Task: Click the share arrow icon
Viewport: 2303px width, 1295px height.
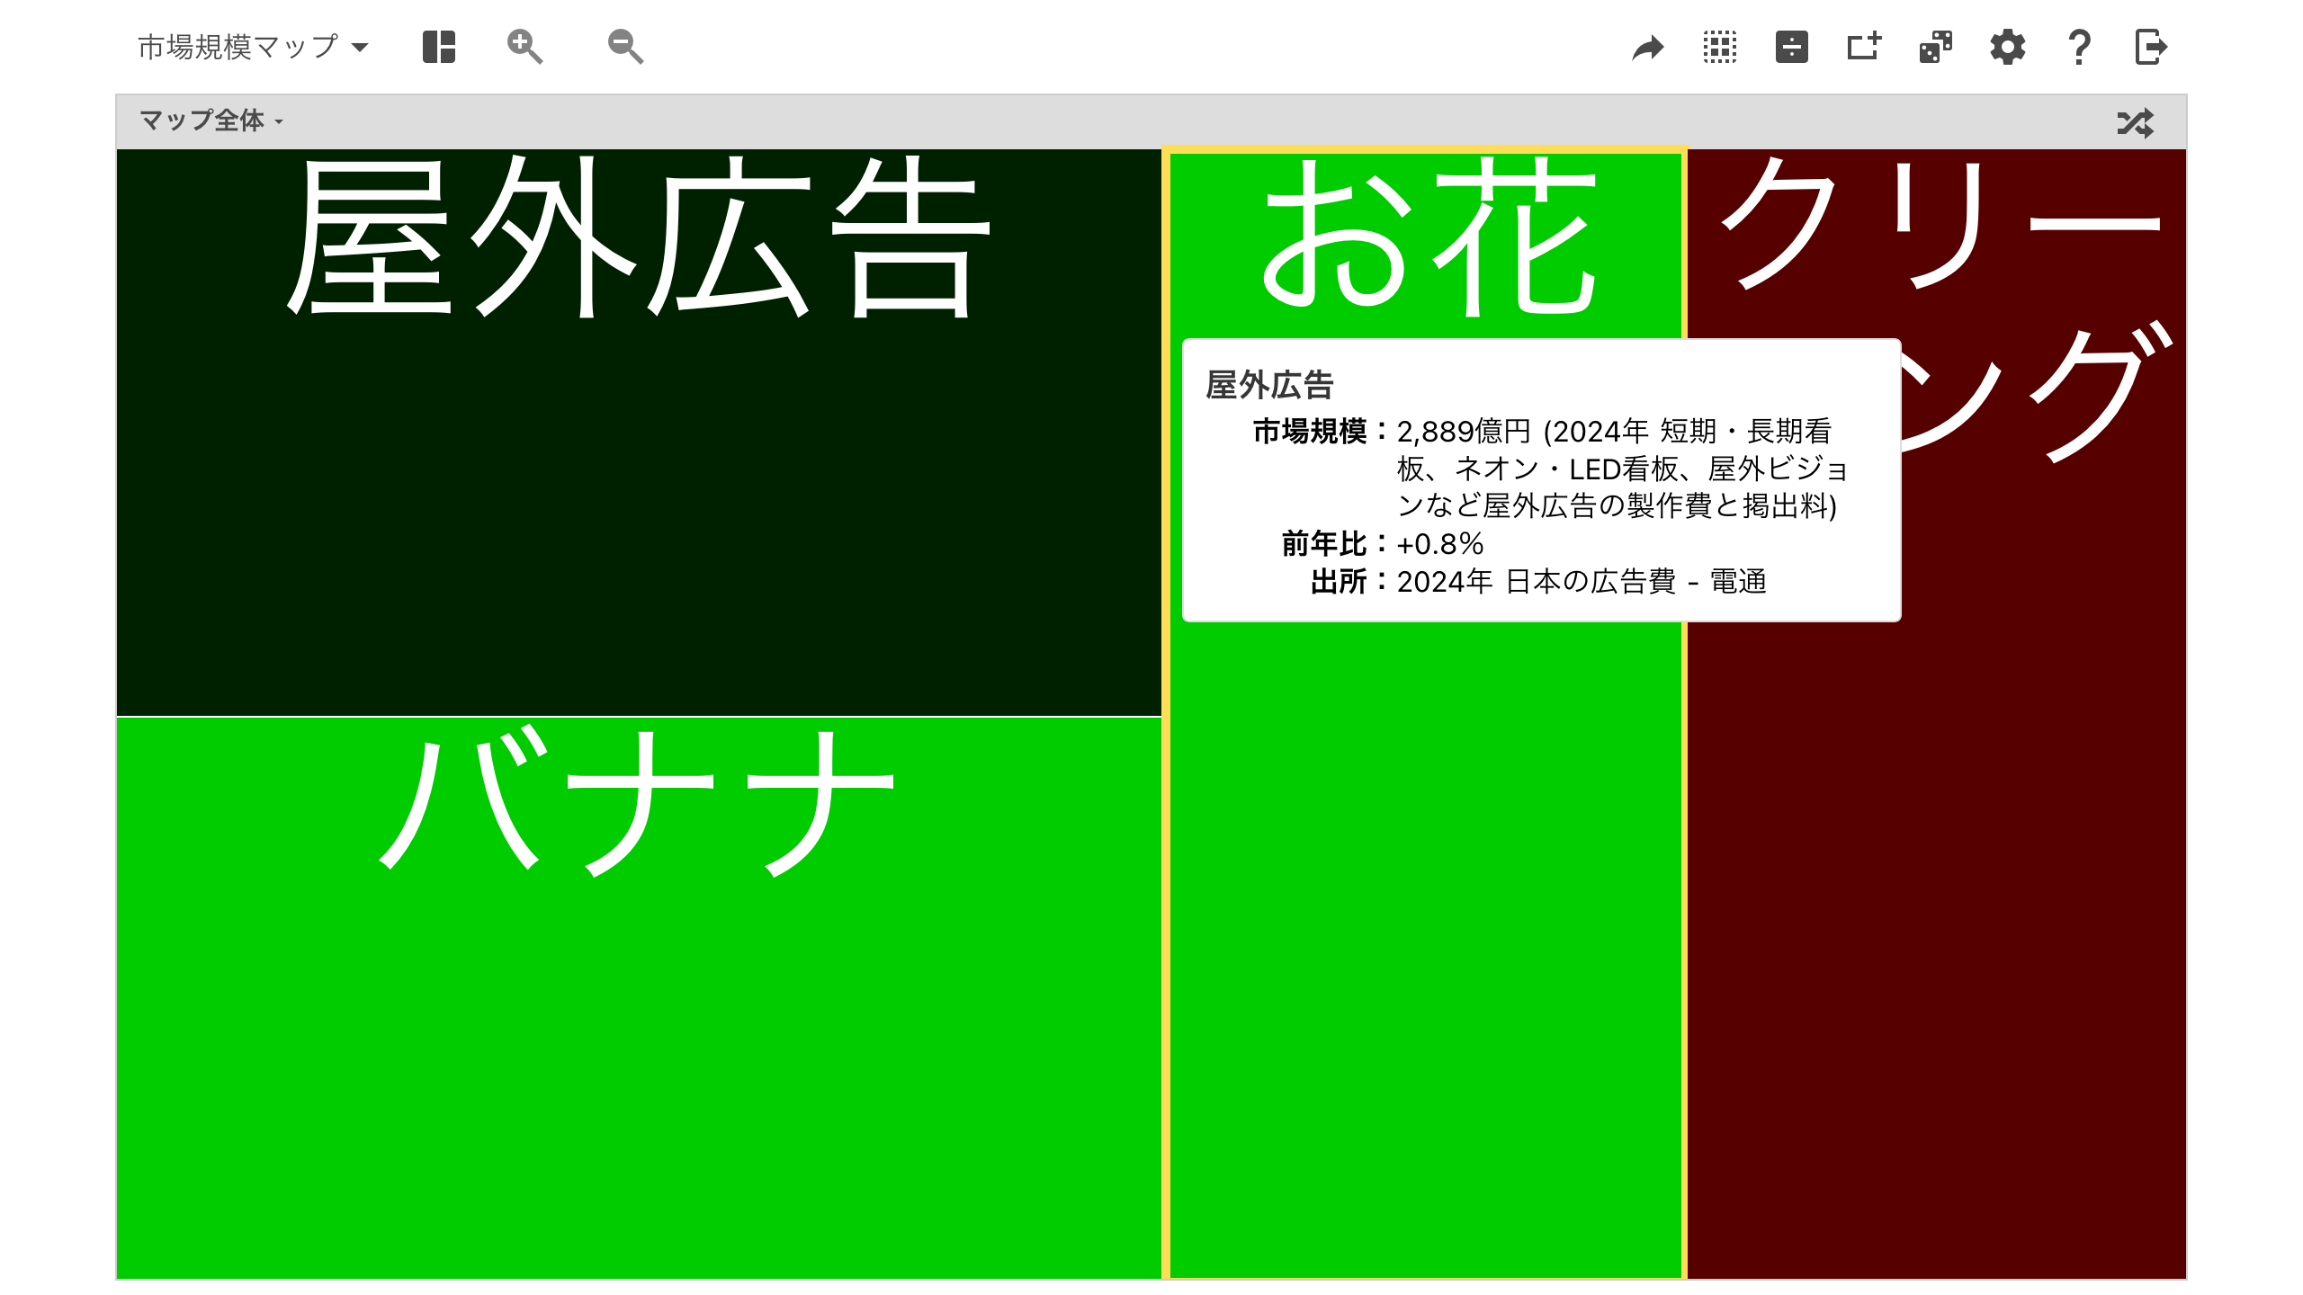Action: [x=1648, y=47]
